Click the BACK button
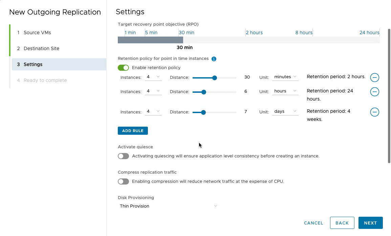391x236 pixels. 342,223
